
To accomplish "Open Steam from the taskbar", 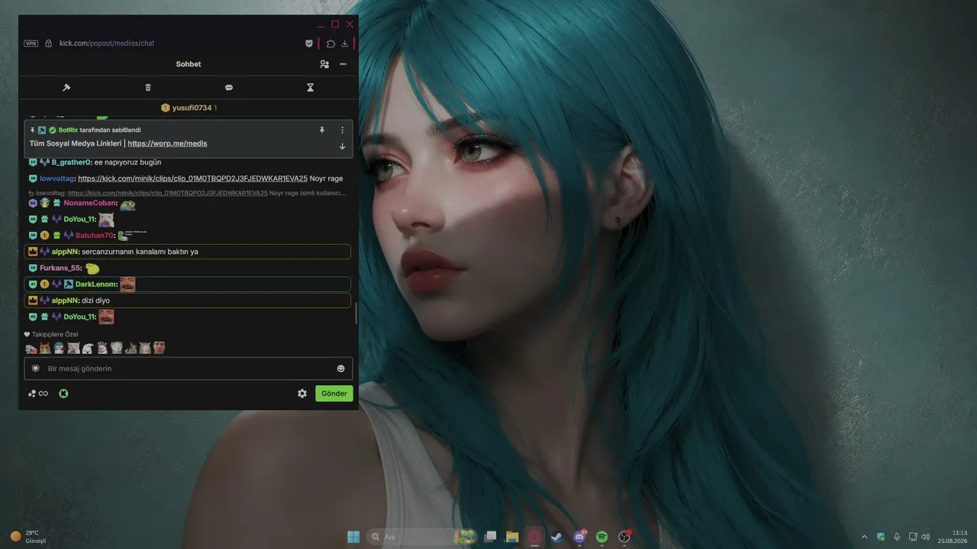I will pyautogui.click(x=557, y=537).
